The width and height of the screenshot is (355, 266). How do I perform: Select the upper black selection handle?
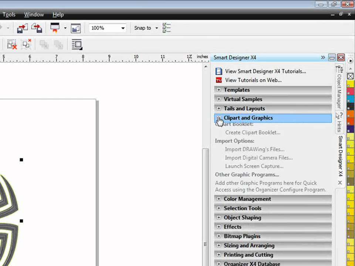(21, 160)
